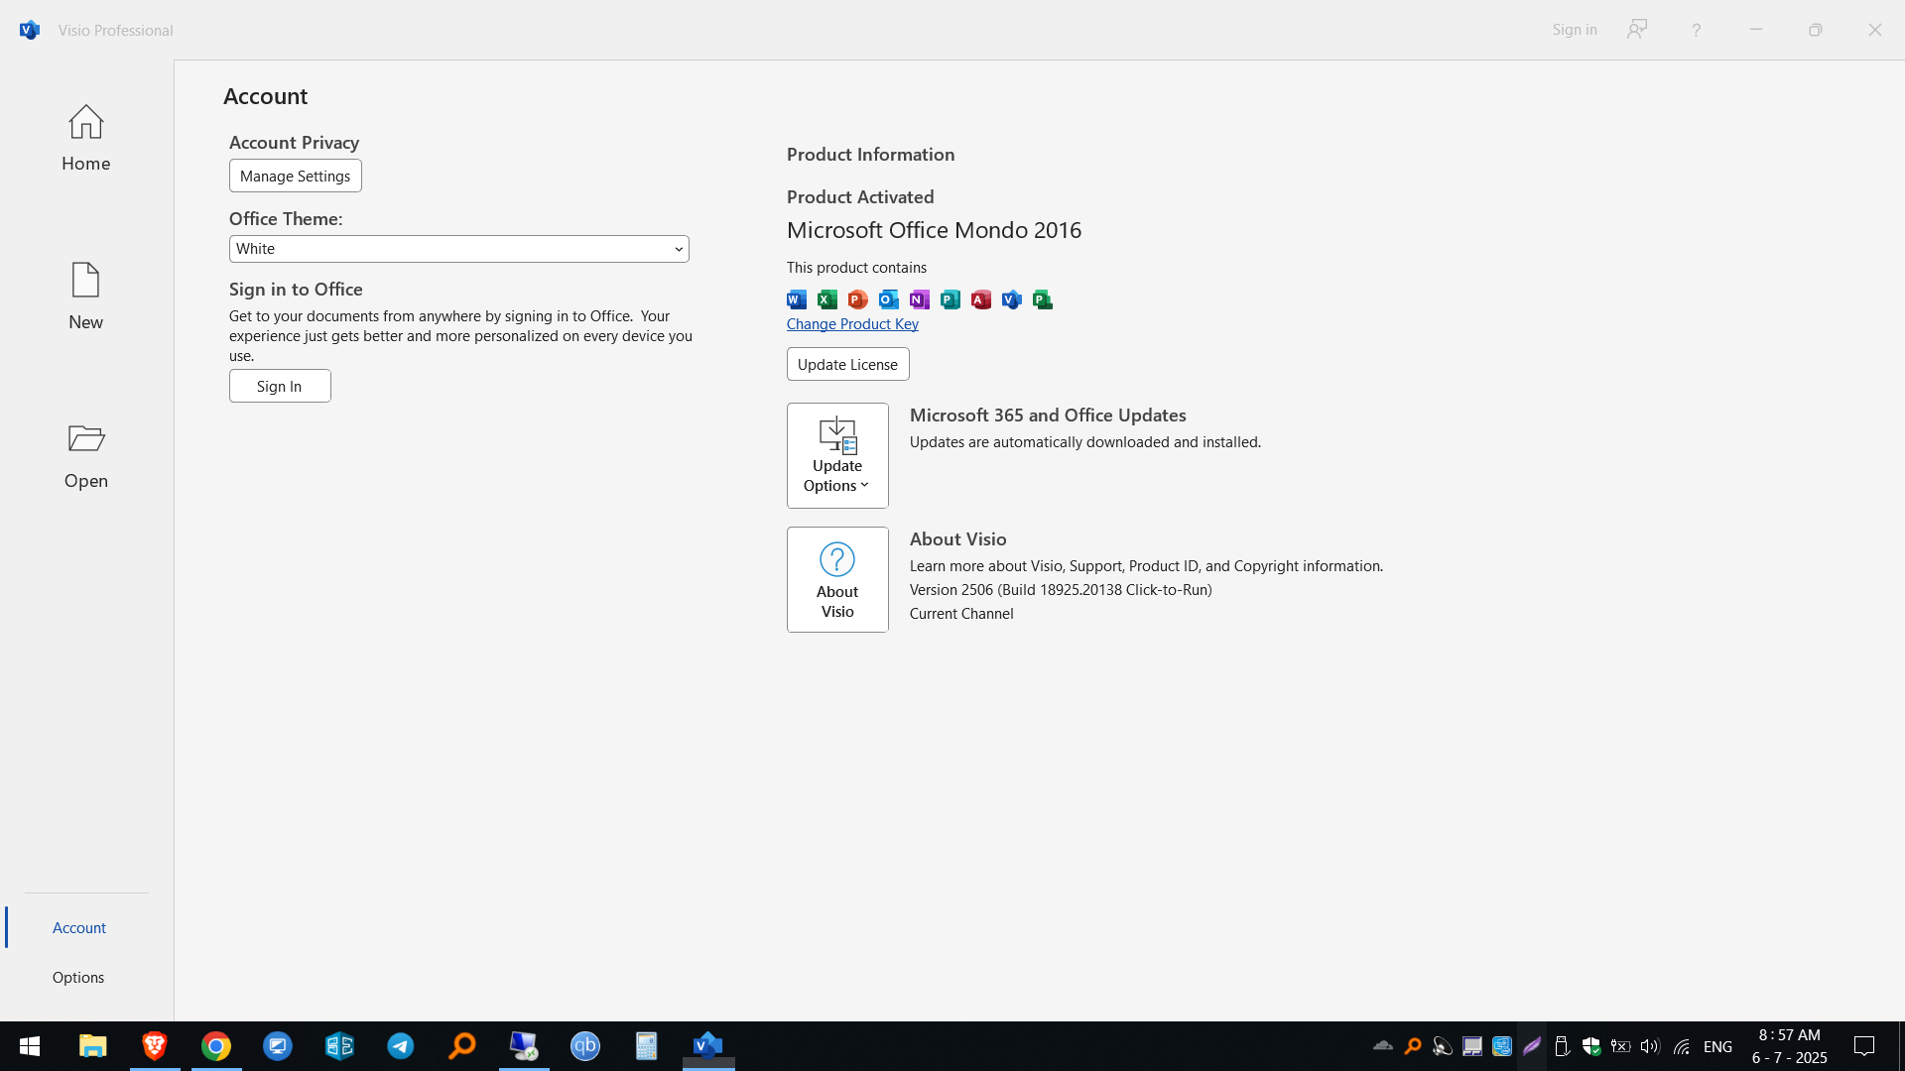Click the Word icon in product list

(x=797, y=299)
